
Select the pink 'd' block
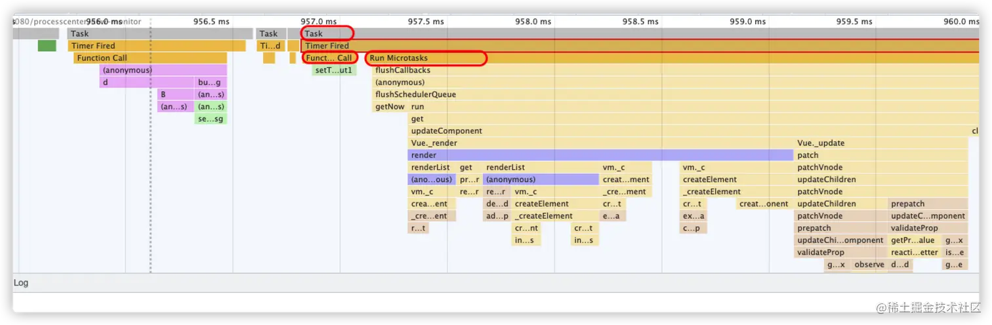(148, 83)
